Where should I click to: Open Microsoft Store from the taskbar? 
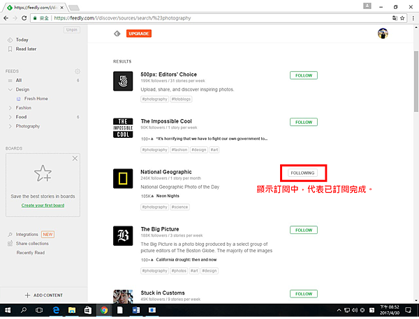(x=88, y=310)
